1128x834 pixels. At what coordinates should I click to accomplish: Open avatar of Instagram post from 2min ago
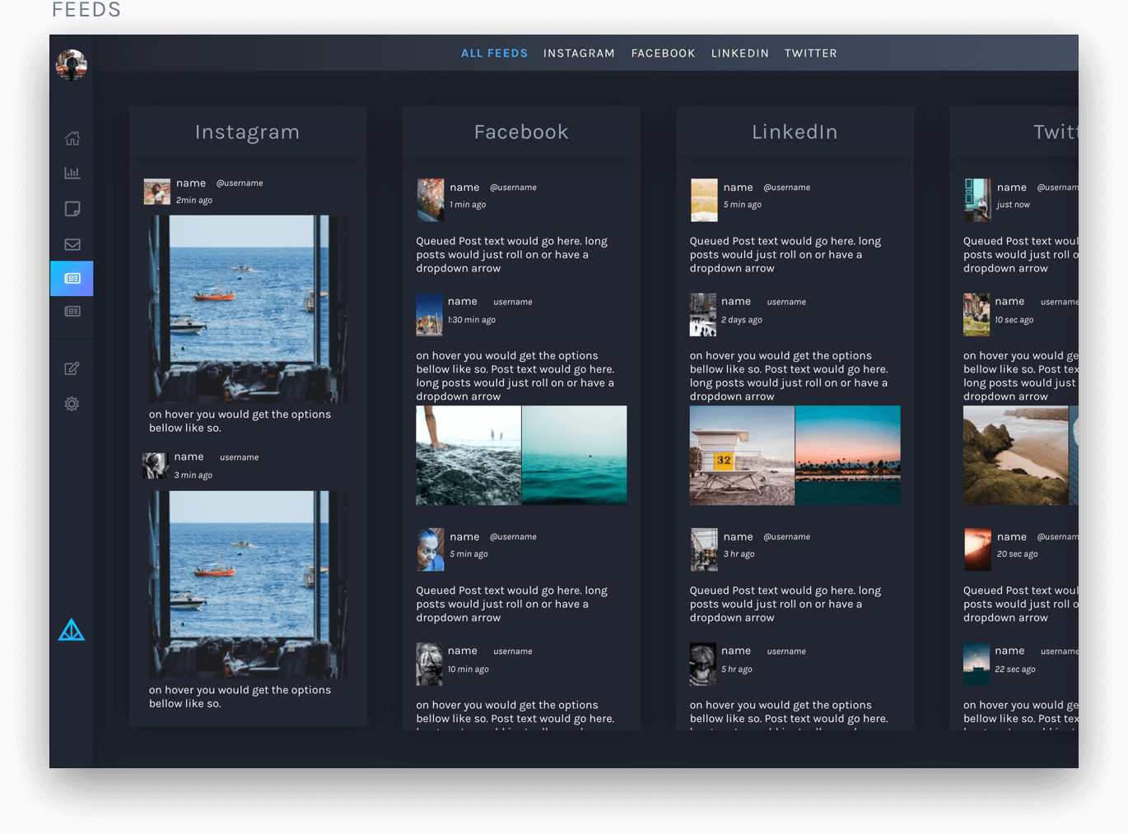point(157,192)
